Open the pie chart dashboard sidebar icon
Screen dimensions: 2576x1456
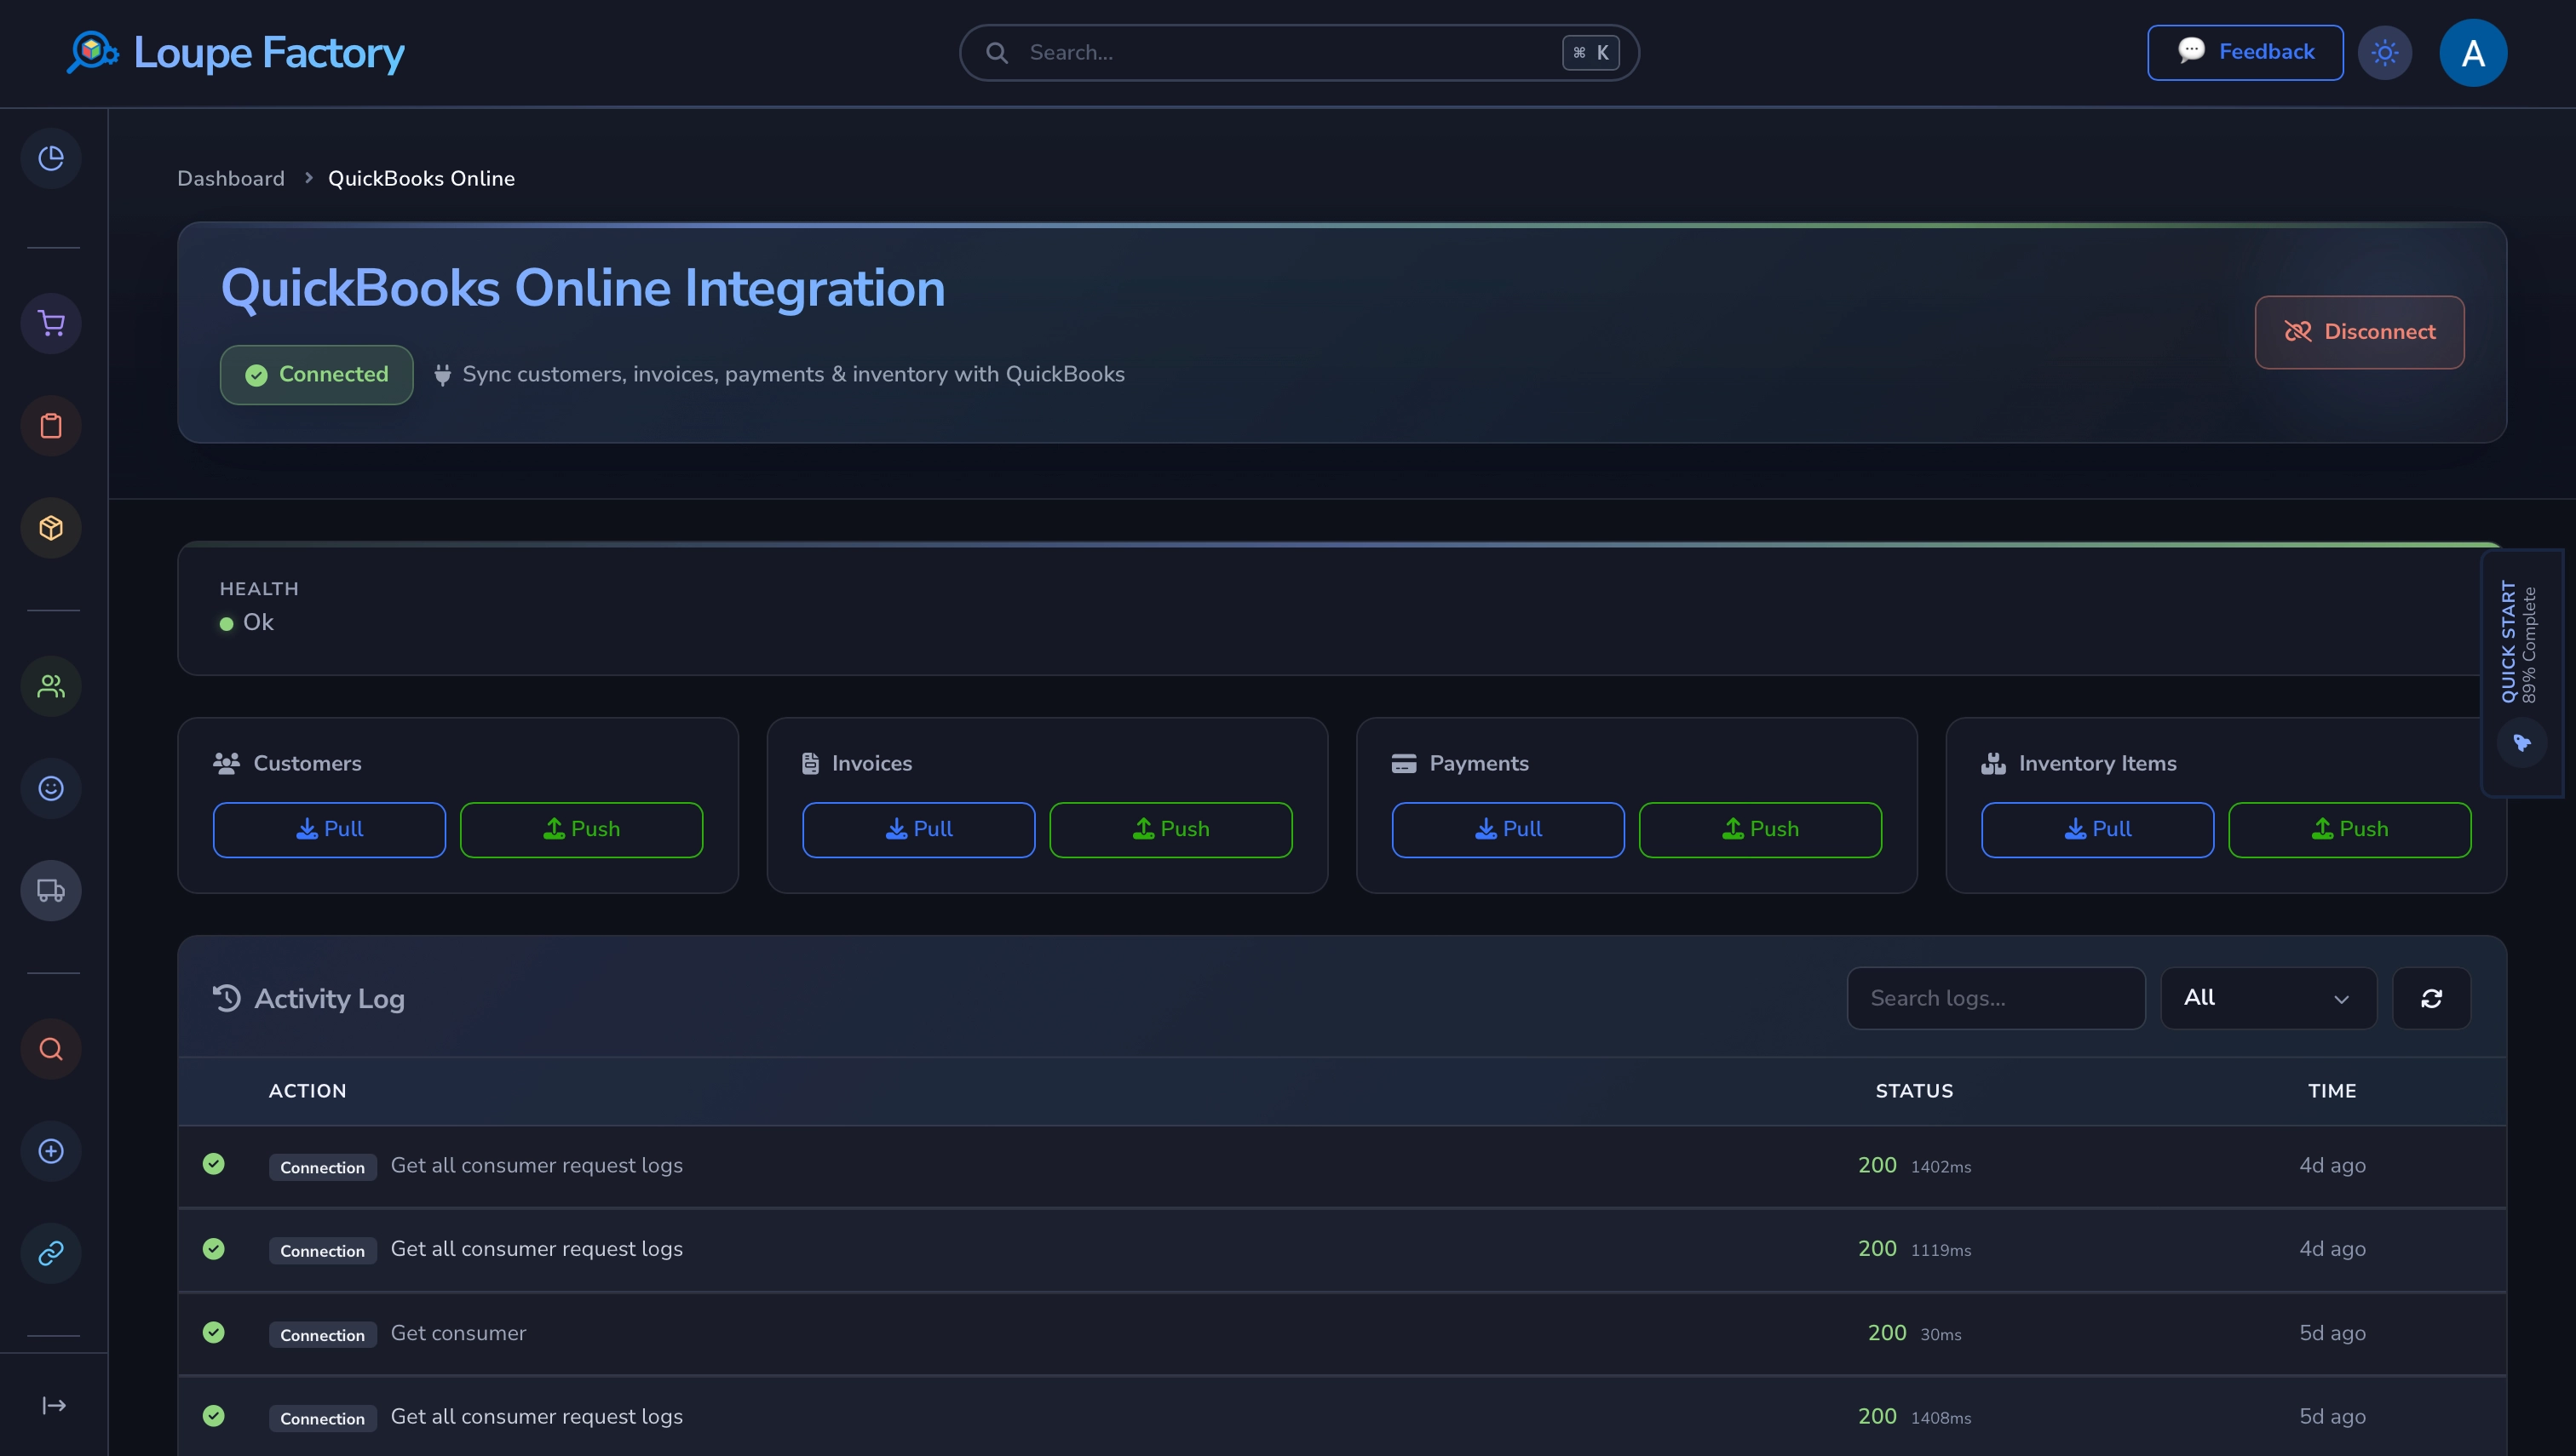pyautogui.click(x=51, y=158)
